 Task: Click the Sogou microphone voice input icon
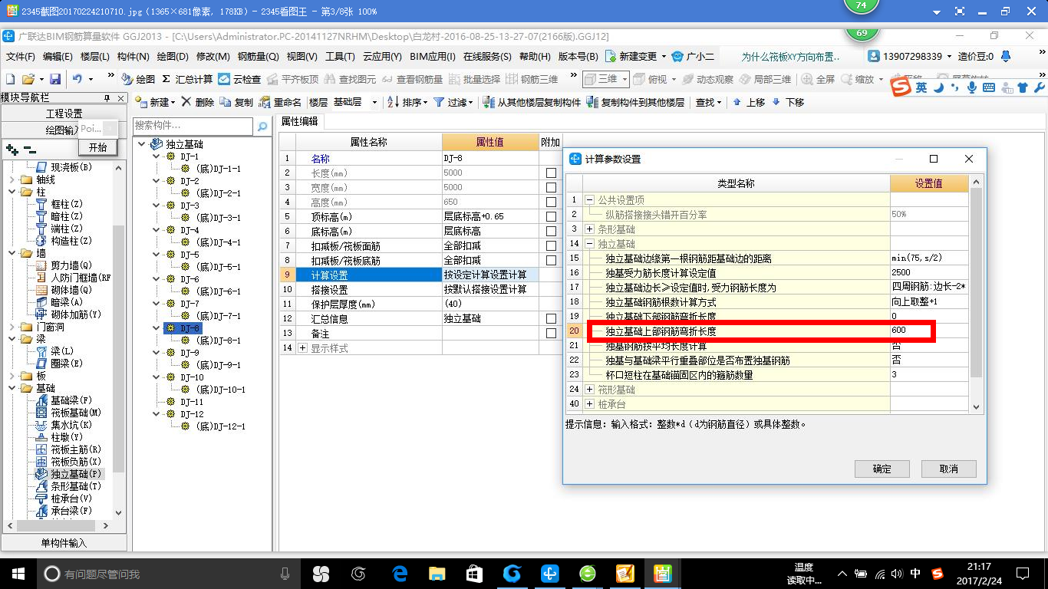click(972, 87)
